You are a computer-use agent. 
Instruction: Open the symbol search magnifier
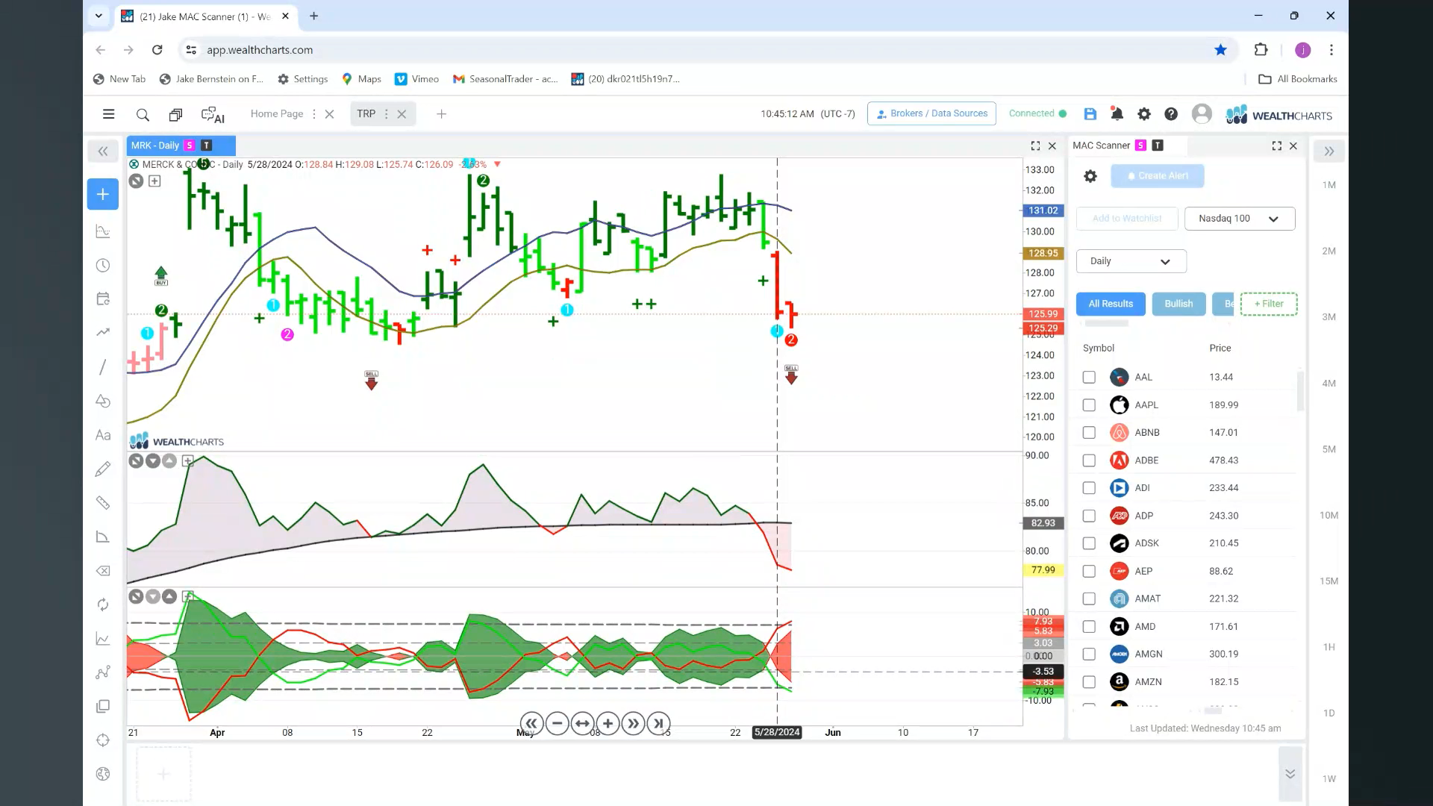point(143,115)
